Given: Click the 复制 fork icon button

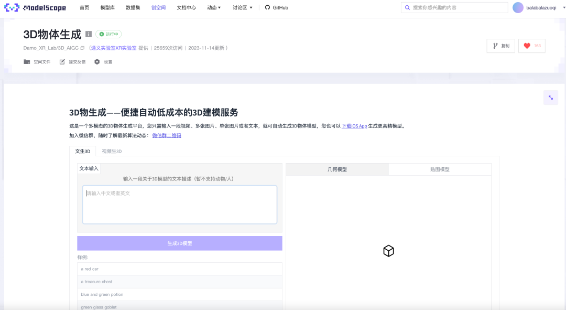Looking at the screenshot, I should pos(500,46).
